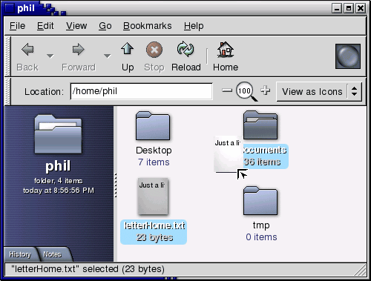Open the Go menu
Viewport: 371px width, 281px height.
pyautogui.click(x=105, y=26)
